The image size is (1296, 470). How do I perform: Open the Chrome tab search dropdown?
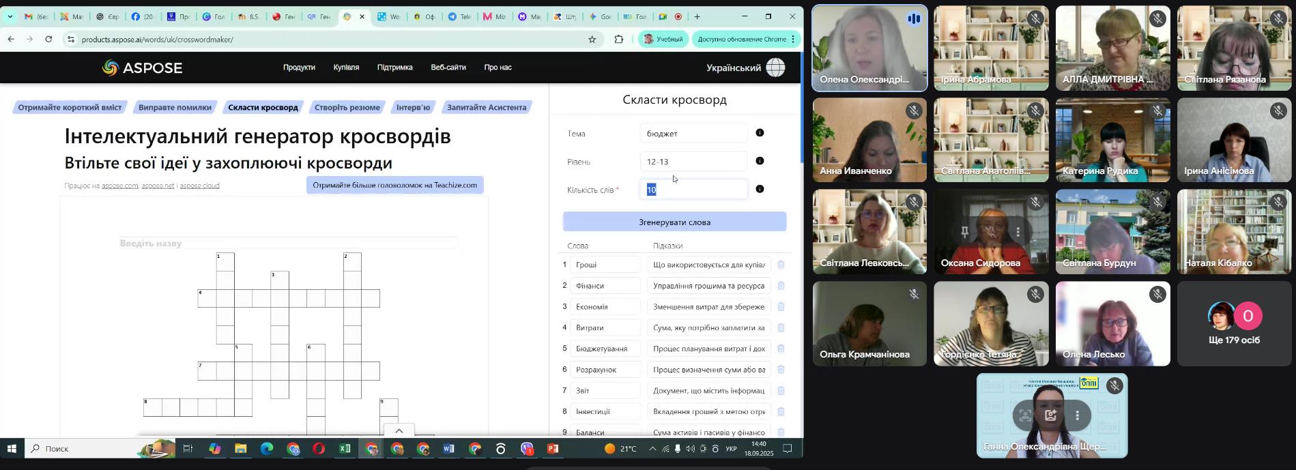[10, 16]
